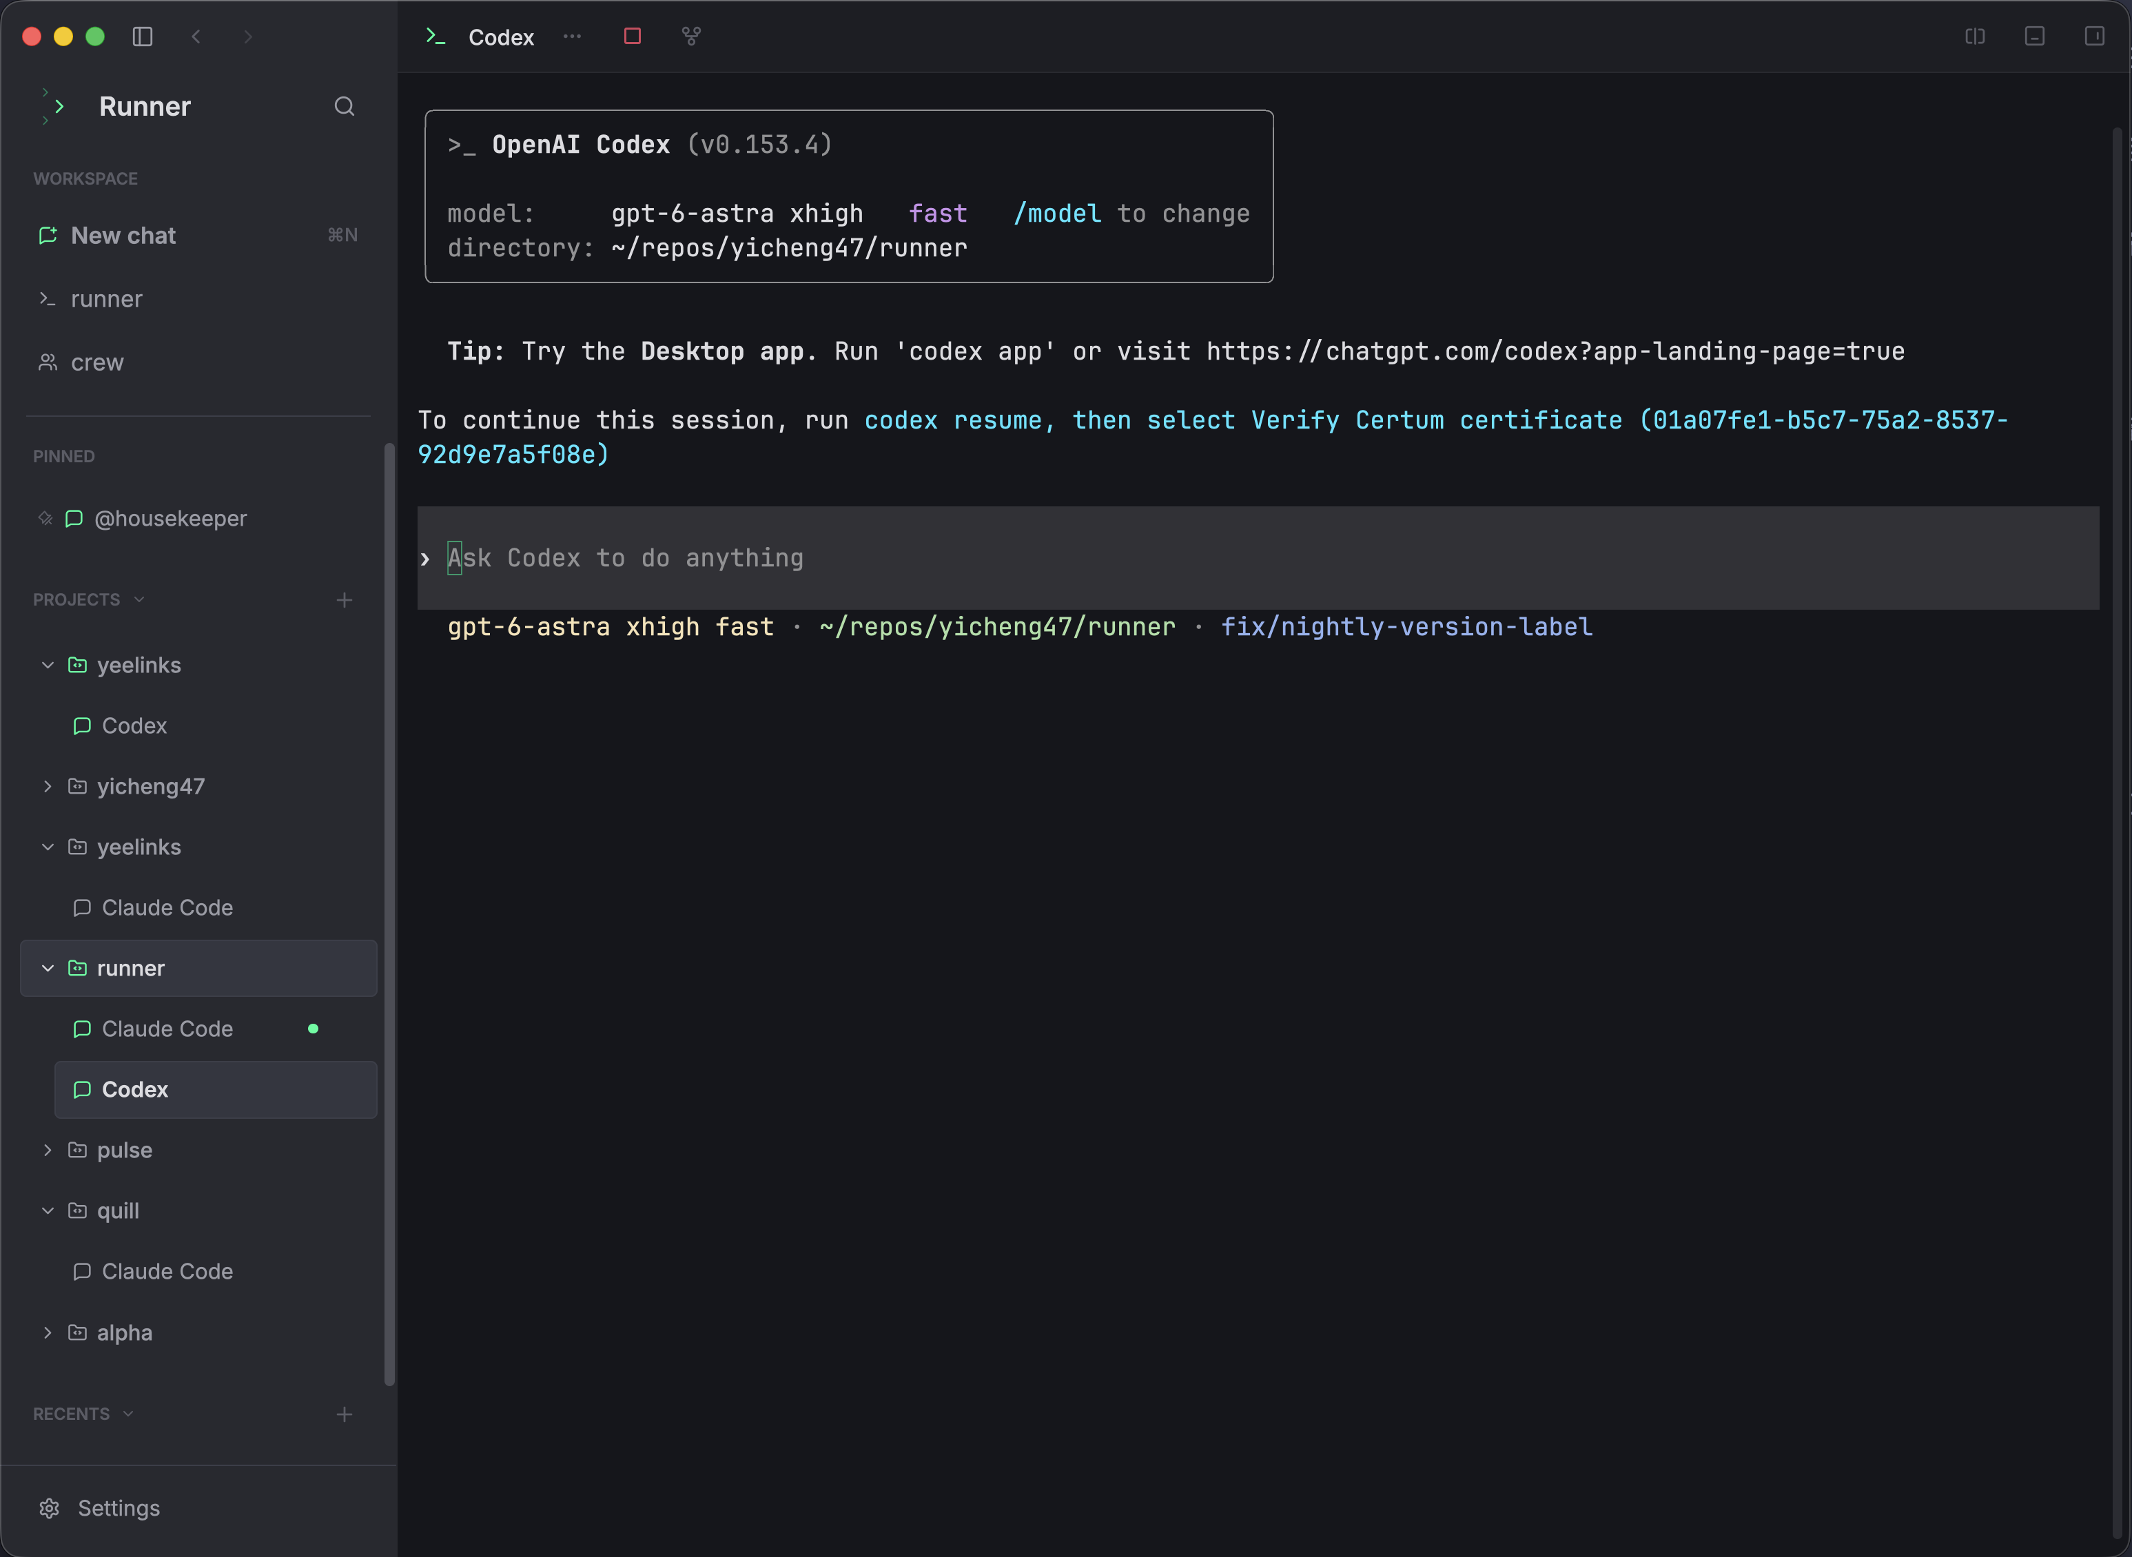
Task: Select the Codex chat under runner
Action: tap(216, 1089)
